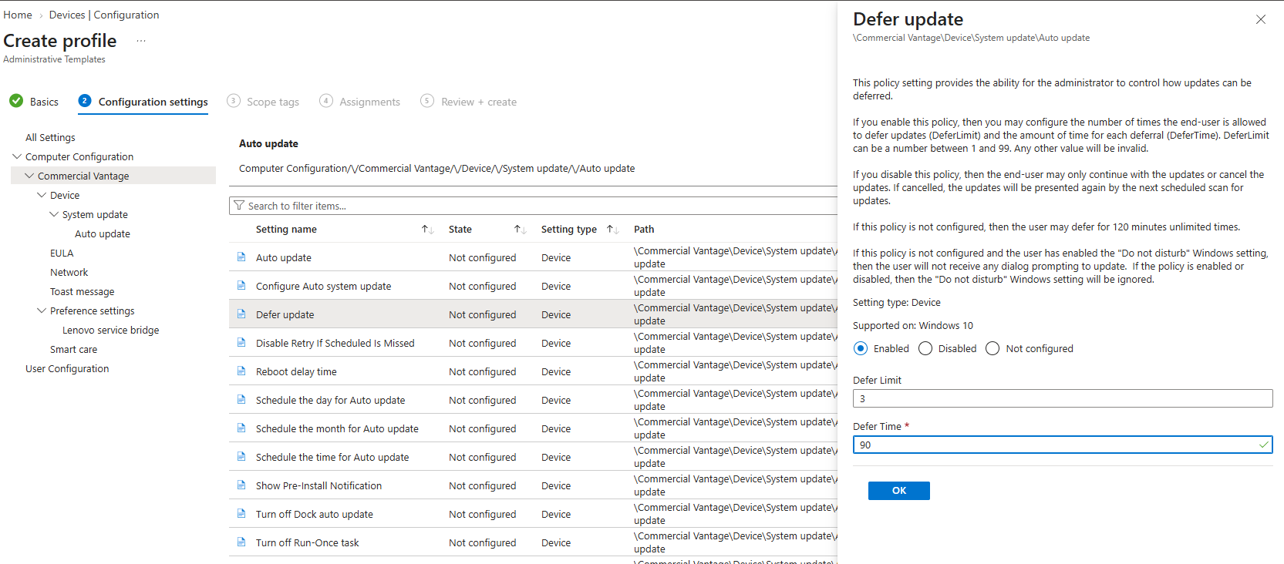This screenshot has height=564, width=1284.
Task: Sort by Setting type using the arrows icon
Action: coord(612,230)
